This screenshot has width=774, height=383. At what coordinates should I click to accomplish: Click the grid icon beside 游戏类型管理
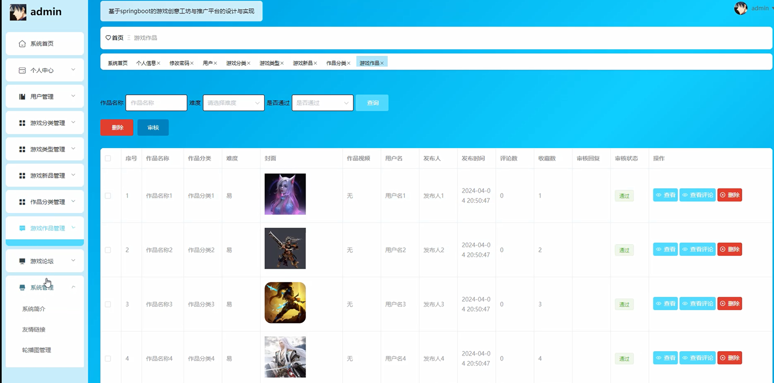[x=22, y=149]
